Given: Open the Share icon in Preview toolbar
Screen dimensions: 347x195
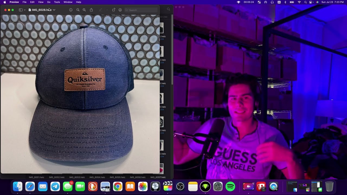Looking at the screenshot, I should (x=91, y=10).
